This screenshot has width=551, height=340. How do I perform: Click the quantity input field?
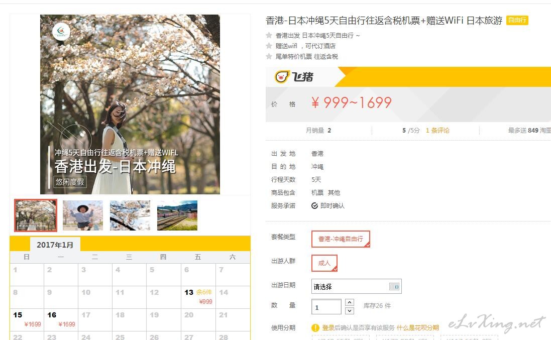pyautogui.click(x=326, y=307)
